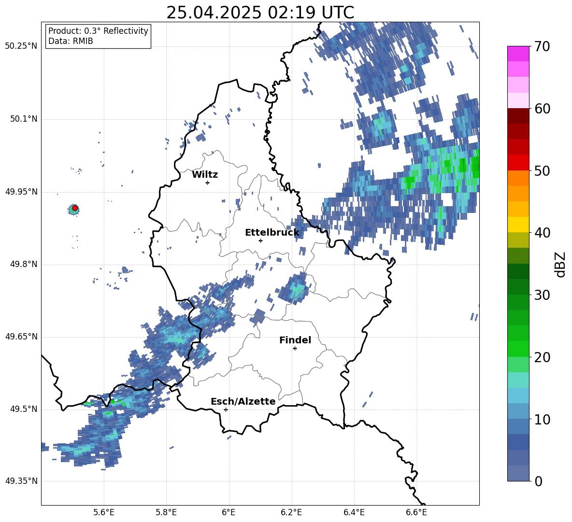Click the 49.35°N latitude label

click(21, 481)
